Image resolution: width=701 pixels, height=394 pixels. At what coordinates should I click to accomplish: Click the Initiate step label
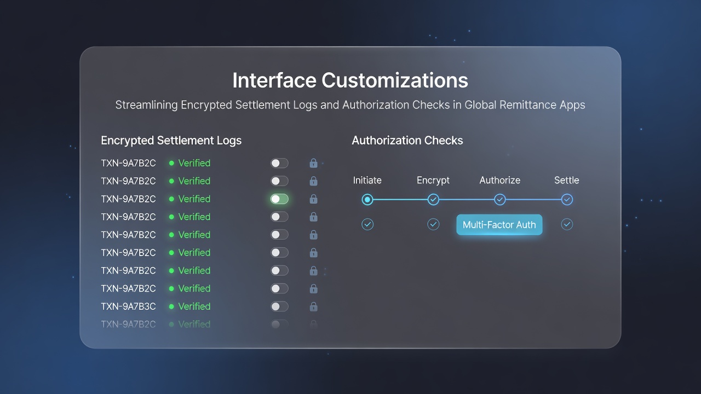coord(367,180)
